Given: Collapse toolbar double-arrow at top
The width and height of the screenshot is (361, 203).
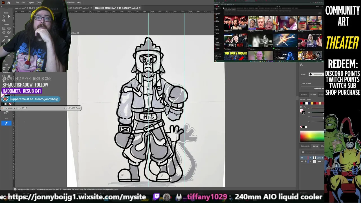Looking at the screenshot, I should (x=2, y=6).
